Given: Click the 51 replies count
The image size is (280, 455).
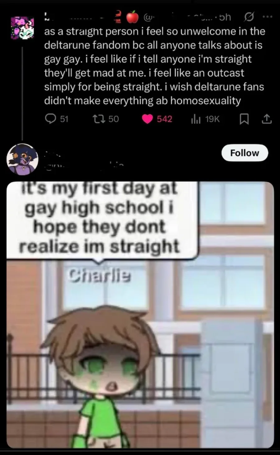Looking at the screenshot, I should [64, 119].
